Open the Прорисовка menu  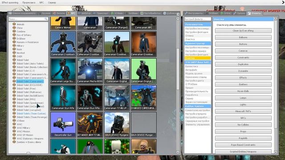coord(28,3)
